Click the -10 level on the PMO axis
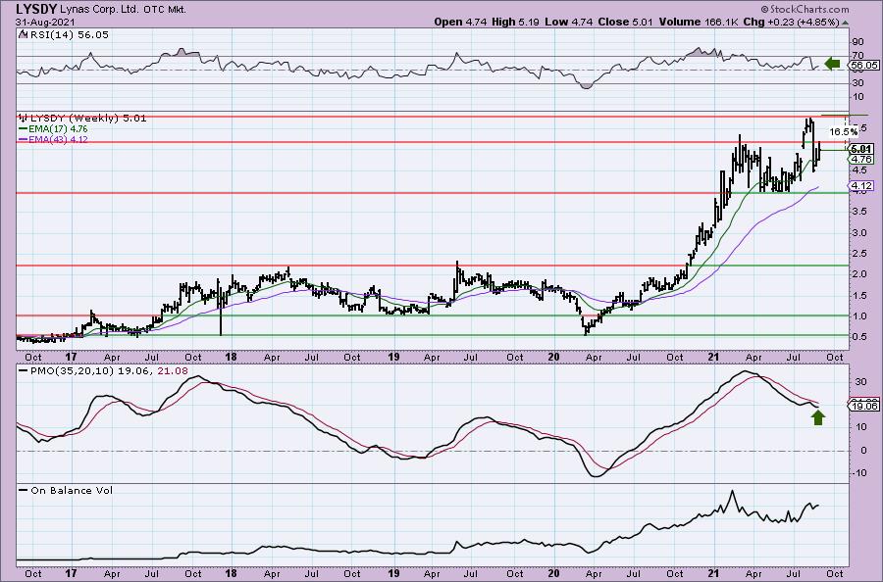The height and width of the screenshot is (582, 883). (859, 473)
